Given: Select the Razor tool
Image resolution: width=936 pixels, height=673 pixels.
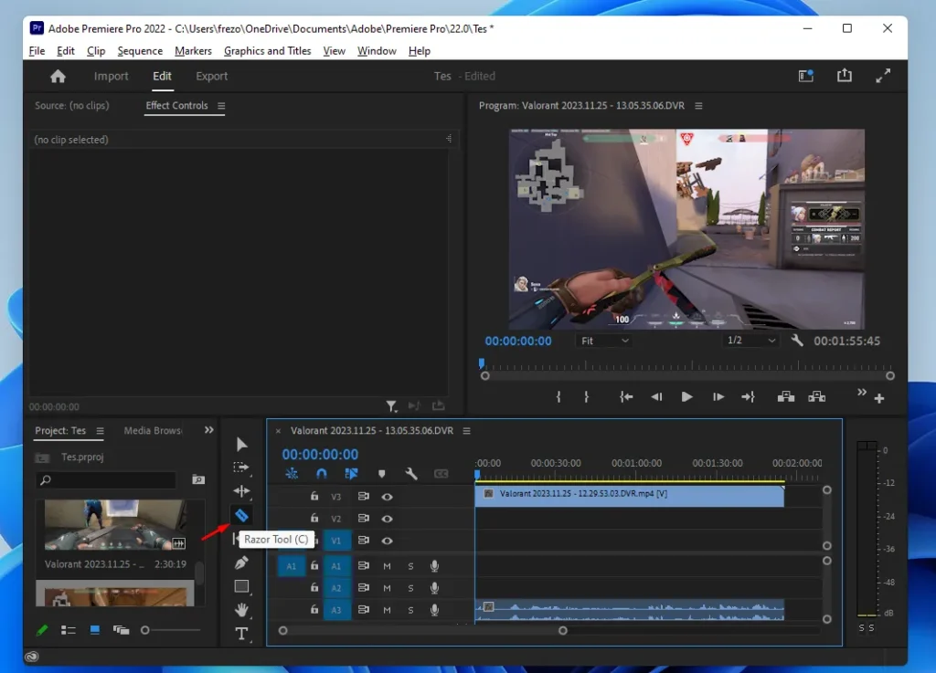Looking at the screenshot, I should click(241, 515).
